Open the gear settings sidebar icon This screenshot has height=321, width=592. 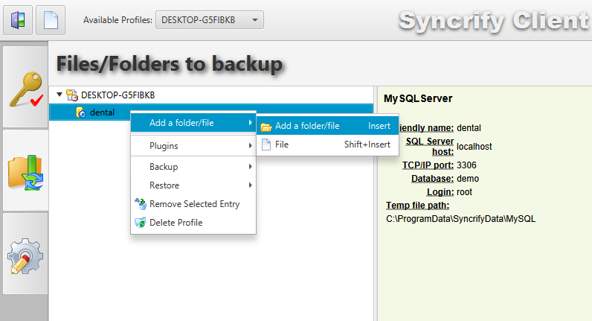[25, 254]
